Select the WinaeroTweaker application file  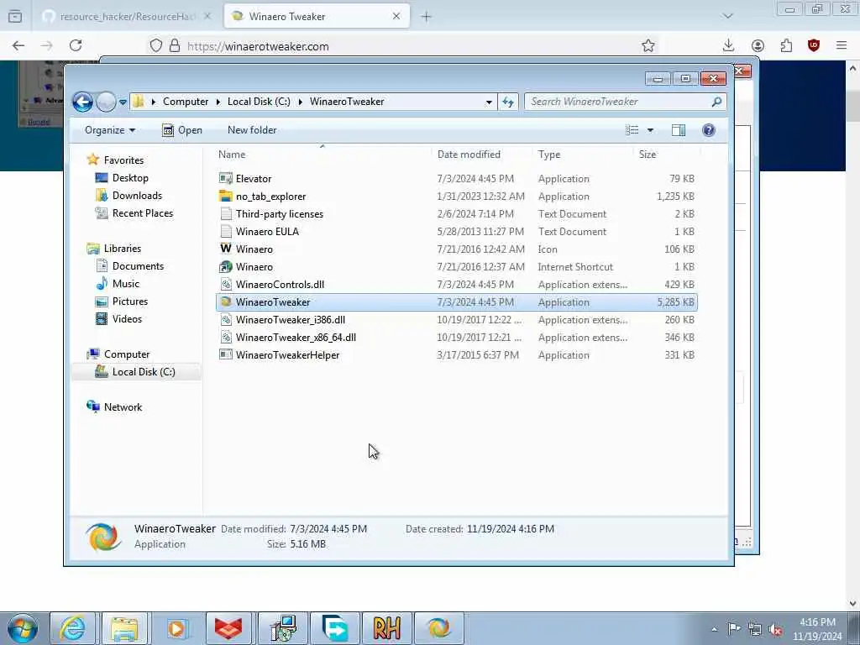[456, 302]
